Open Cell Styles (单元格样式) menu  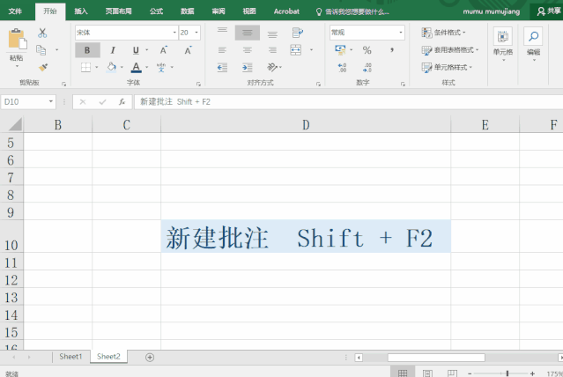click(x=447, y=67)
